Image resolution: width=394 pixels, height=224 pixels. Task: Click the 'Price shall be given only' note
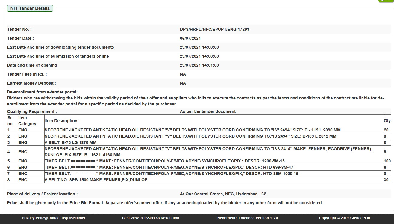click(165, 203)
